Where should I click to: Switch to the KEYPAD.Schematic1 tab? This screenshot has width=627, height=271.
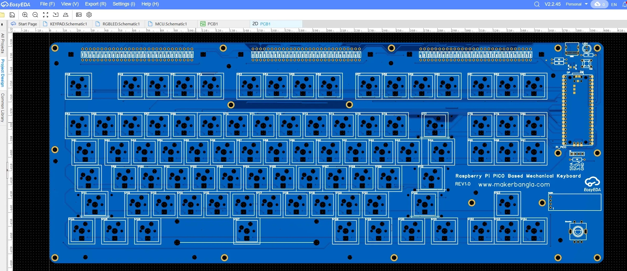(68, 24)
